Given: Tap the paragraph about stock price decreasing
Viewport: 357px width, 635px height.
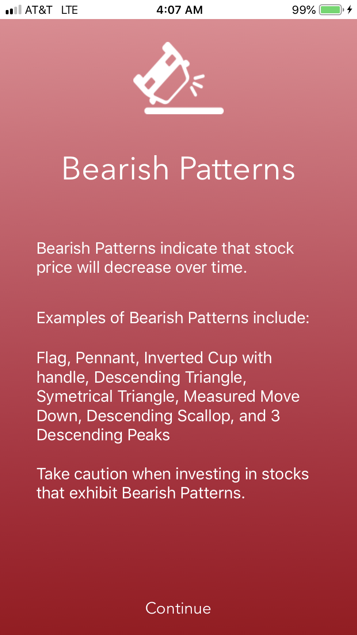Looking at the screenshot, I should pos(165,258).
